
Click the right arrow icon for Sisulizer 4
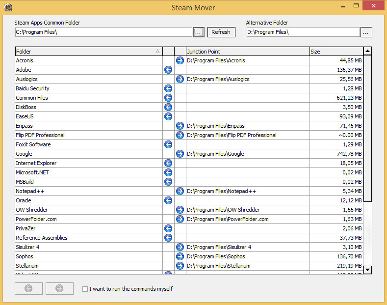point(180,247)
